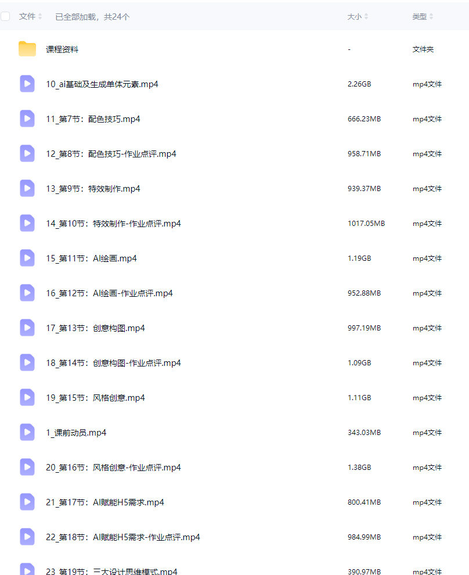Open 12_第8节：配色技巧-作业点评.mp4

(111, 154)
